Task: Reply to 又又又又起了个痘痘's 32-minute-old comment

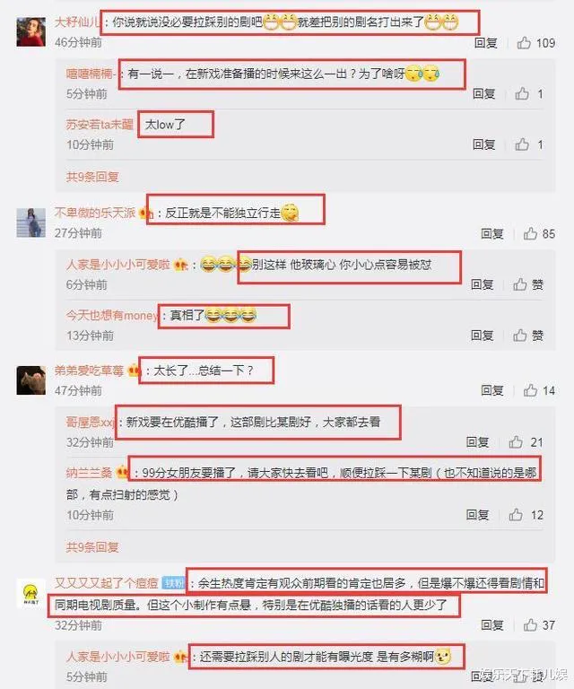Action: (x=491, y=624)
